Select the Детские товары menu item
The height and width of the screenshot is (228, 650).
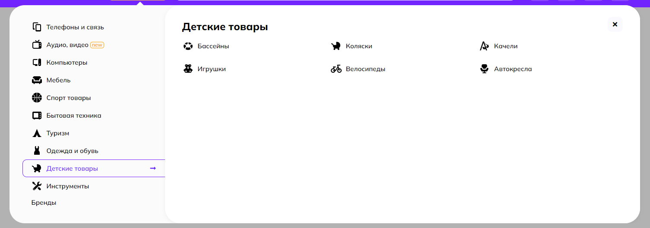(x=72, y=169)
